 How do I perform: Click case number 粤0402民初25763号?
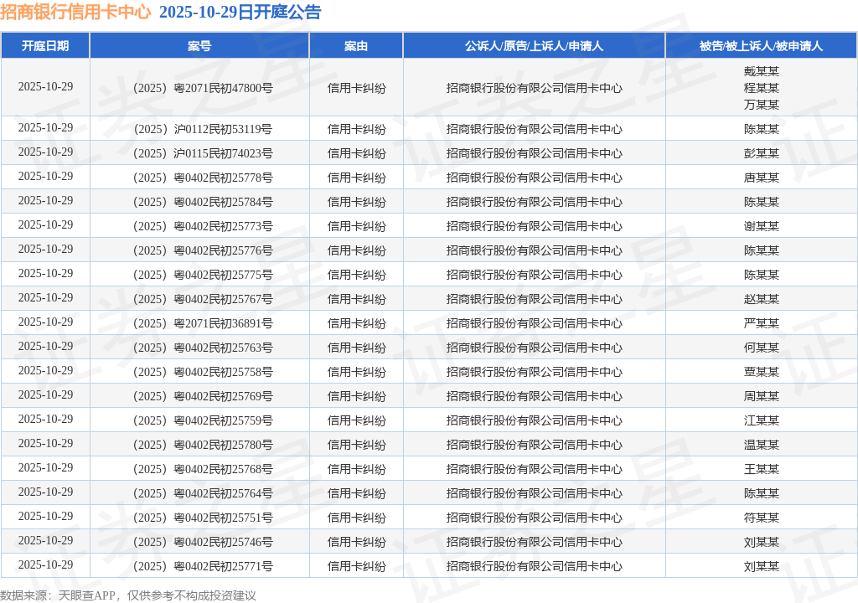tap(223, 348)
